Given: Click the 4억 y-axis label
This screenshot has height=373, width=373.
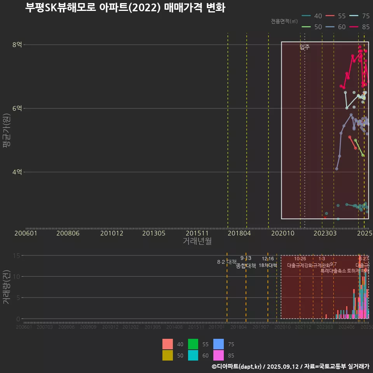Looking at the screenshot, I should 17,172.
